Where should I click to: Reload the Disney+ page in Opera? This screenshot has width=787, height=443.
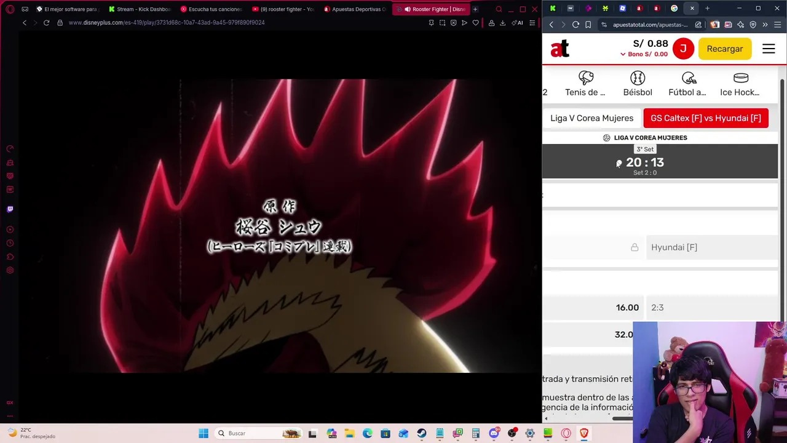[x=46, y=23]
